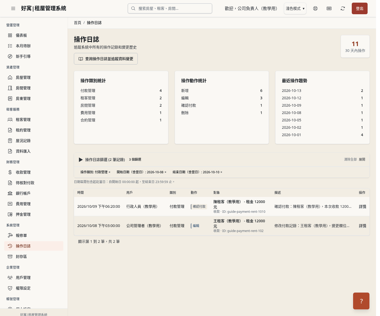Screen dimensions: 380x316
Task: Open 查詢操作日誌並追蹤資料變更 guide button
Action: click(106, 59)
